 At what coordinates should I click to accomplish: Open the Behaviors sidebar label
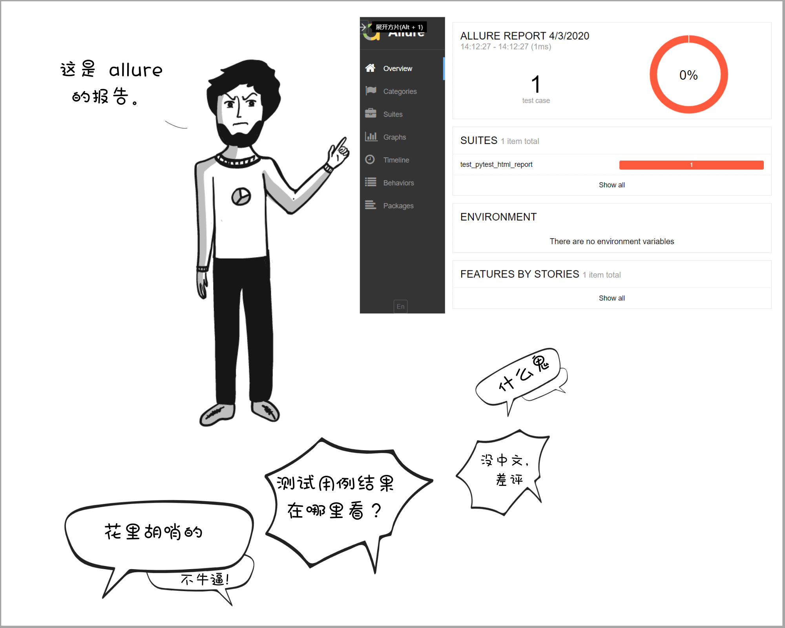click(x=398, y=183)
